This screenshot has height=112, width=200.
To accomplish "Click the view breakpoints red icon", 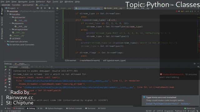I will (x=6, y=80).
